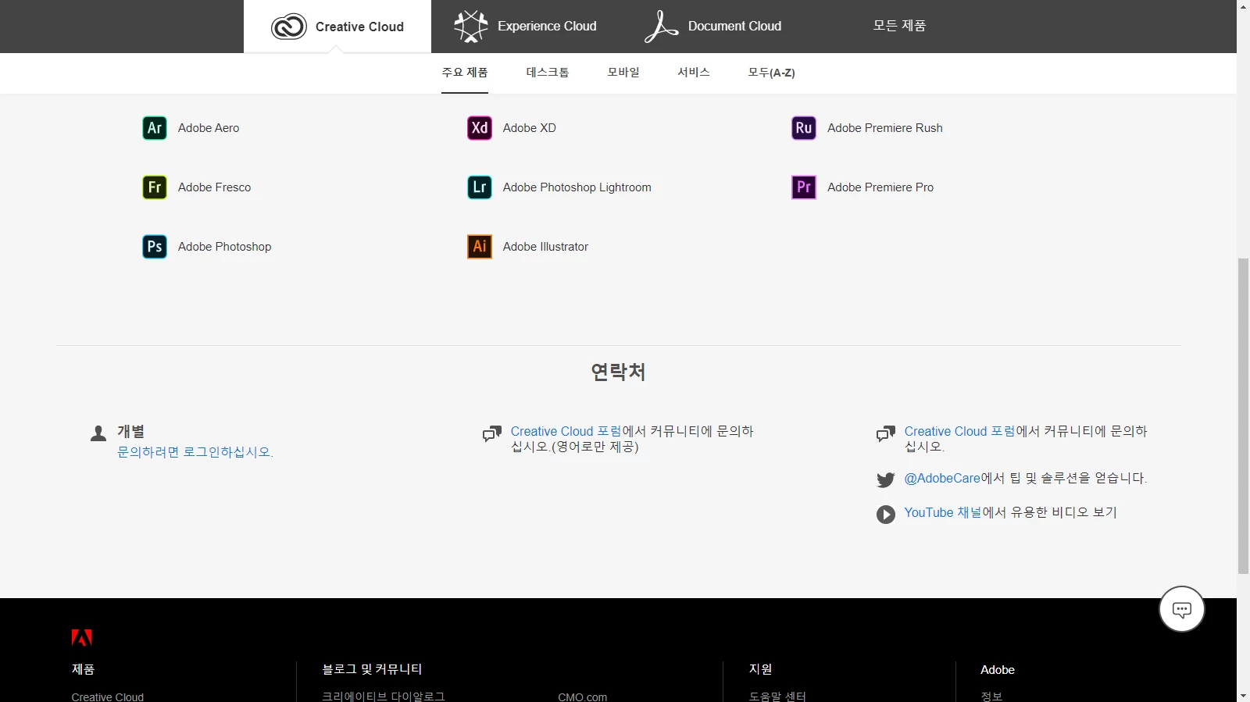Open the Adobe Illustrator link

click(x=545, y=247)
